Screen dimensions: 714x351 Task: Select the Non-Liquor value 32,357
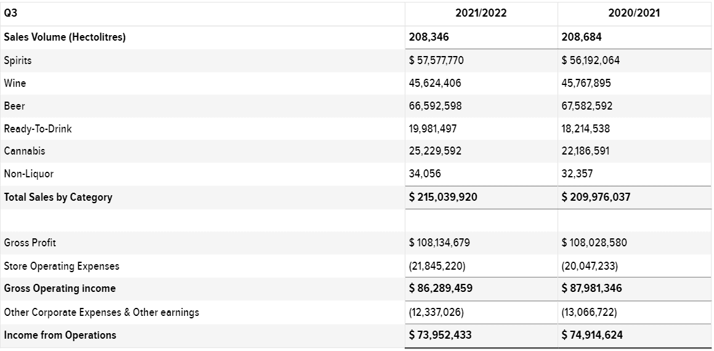click(x=577, y=174)
